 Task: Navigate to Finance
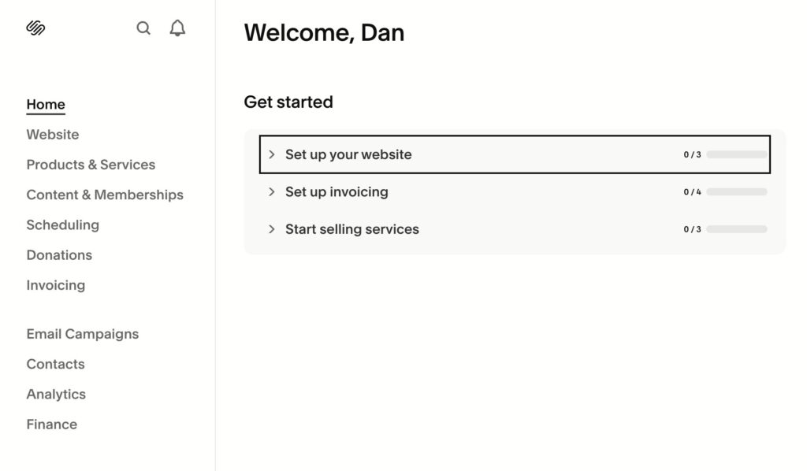51,424
